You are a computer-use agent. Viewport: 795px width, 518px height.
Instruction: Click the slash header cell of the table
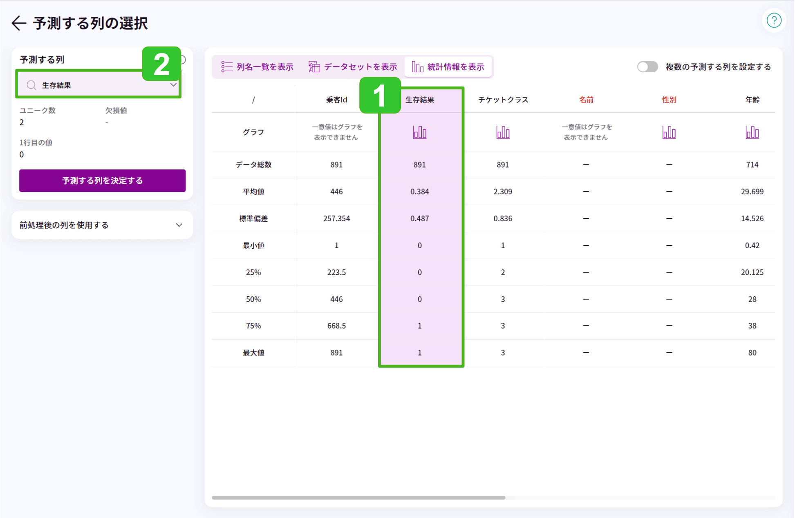point(253,100)
